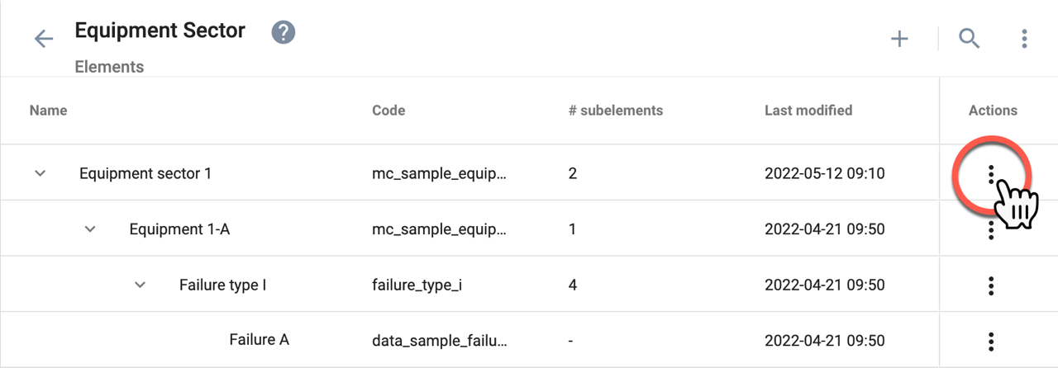Sort by Code column header
The width and height of the screenshot is (1058, 368).
pyautogui.click(x=388, y=110)
